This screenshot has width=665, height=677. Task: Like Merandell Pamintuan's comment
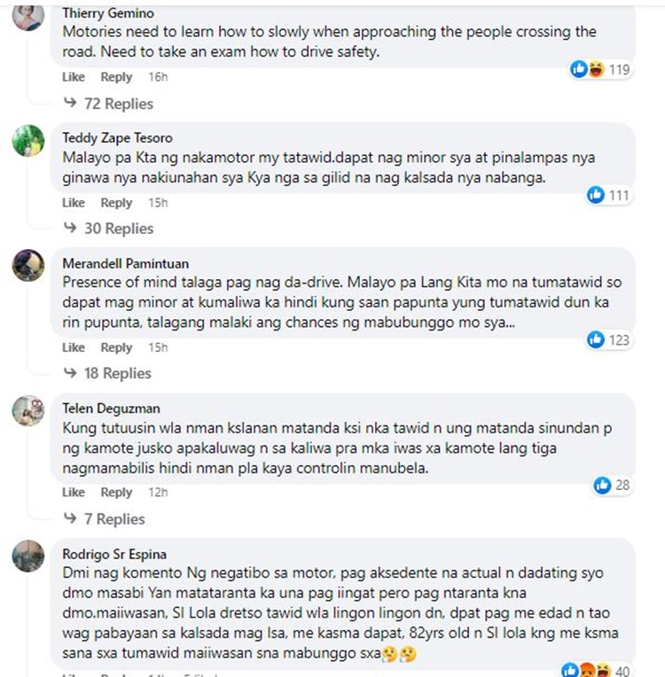(74, 347)
